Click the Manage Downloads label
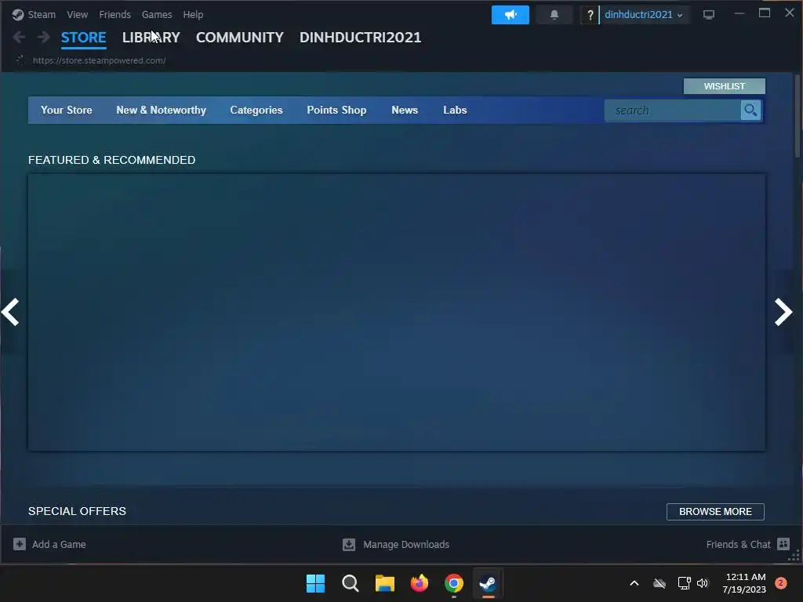Viewport: 803px width, 602px height. click(x=406, y=544)
